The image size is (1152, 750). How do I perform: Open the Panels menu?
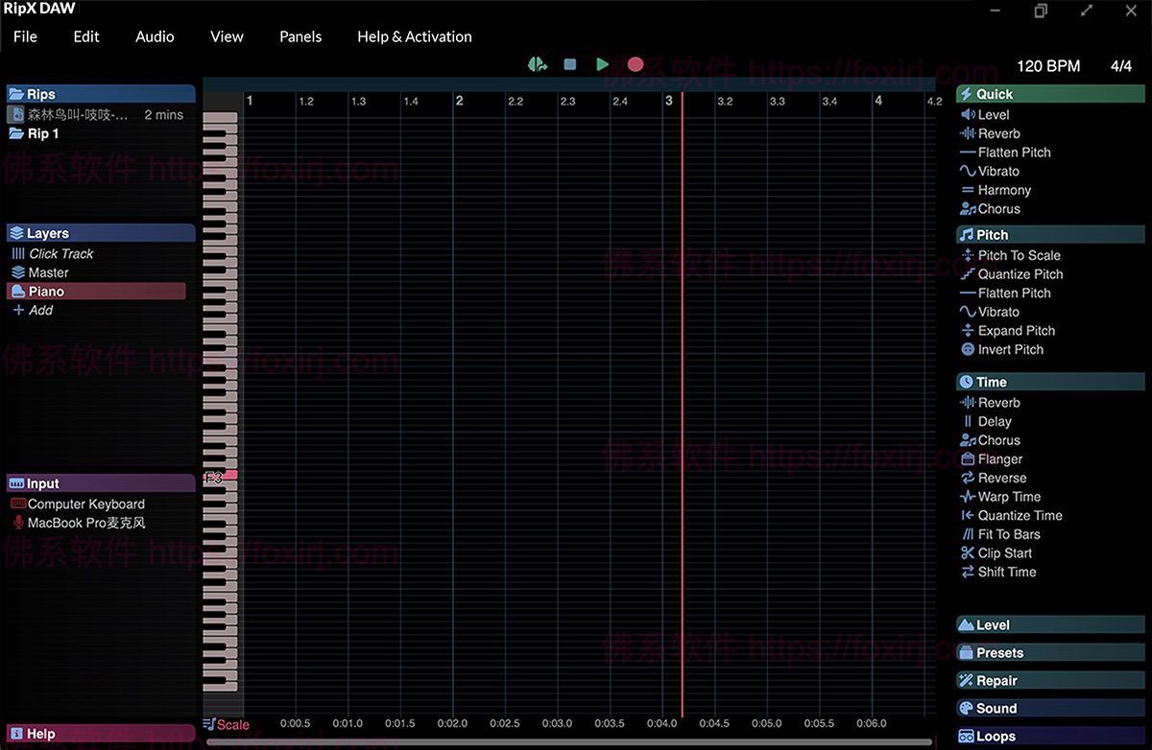[x=300, y=36]
